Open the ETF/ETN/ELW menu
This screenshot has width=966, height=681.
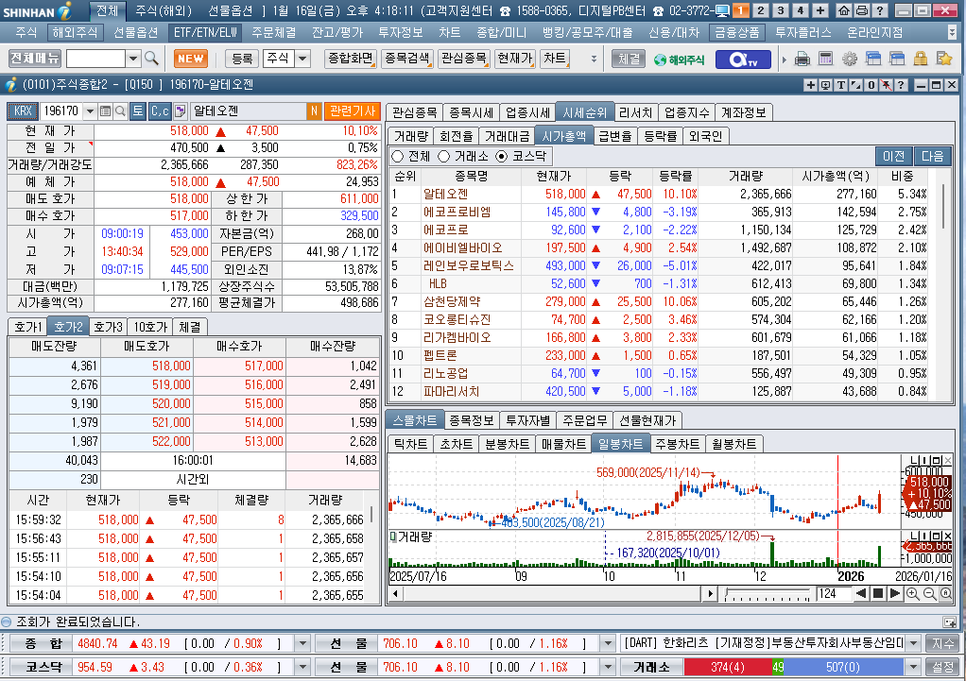pos(205,32)
